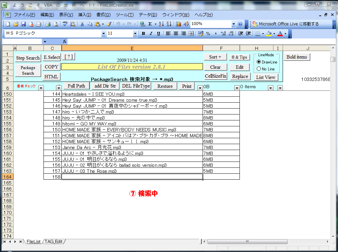Apply currency style
The width and height of the screenshot is (338, 252).
pos(201,34)
